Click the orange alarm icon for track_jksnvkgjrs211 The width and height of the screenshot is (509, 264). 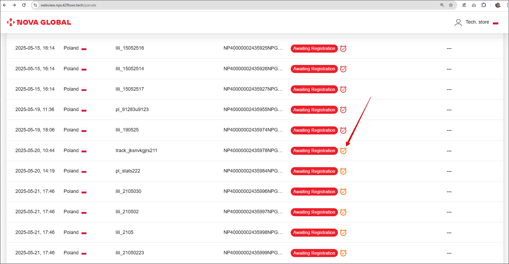(x=343, y=151)
